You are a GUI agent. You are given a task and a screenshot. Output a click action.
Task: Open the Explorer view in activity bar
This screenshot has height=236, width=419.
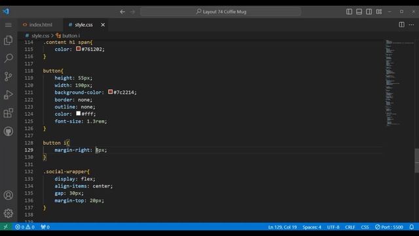point(9,40)
